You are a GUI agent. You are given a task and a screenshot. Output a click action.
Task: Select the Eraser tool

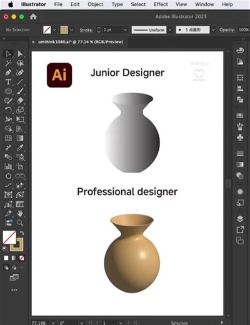20,101
